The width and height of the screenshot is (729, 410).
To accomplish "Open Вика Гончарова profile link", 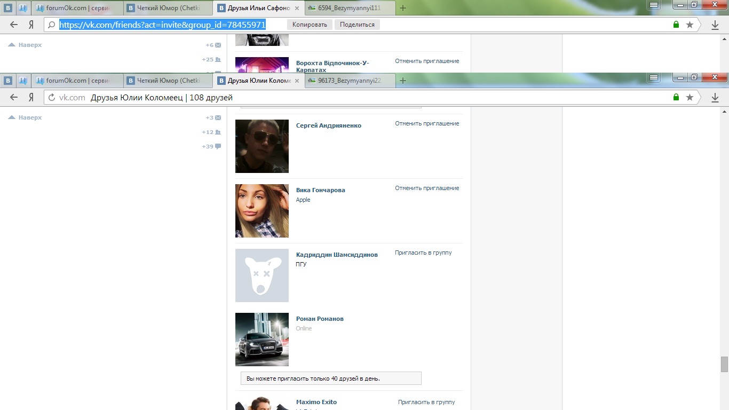I will click(321, 190).
